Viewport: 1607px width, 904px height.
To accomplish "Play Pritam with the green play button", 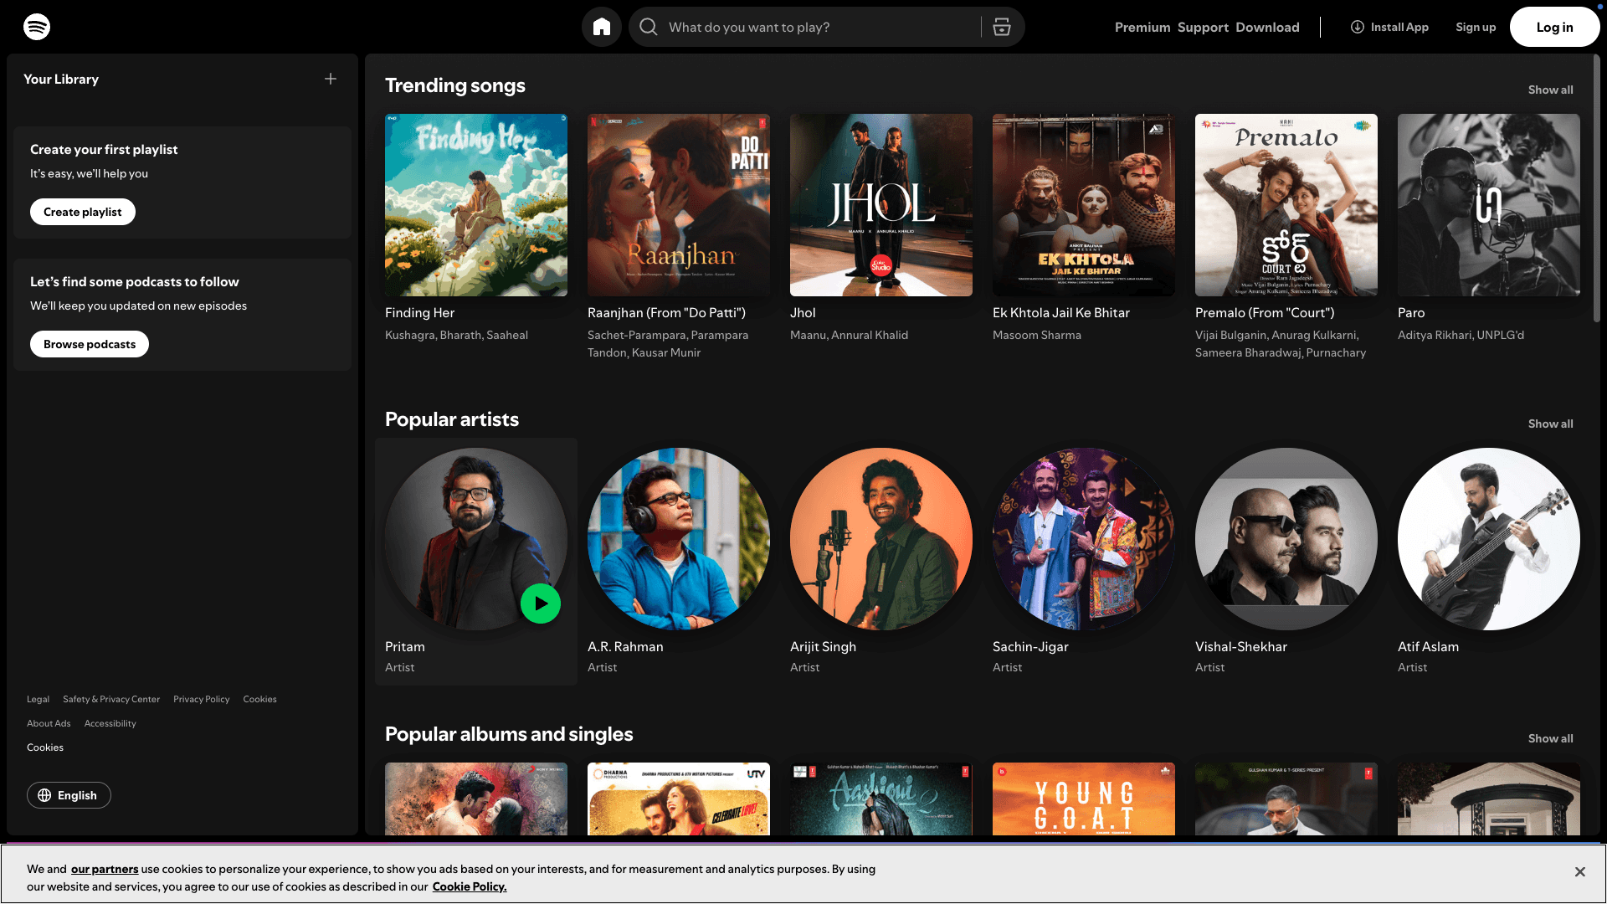I will tap(541, 604).
